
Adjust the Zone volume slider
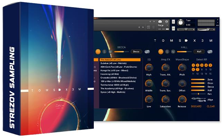[x=198, y=79]
